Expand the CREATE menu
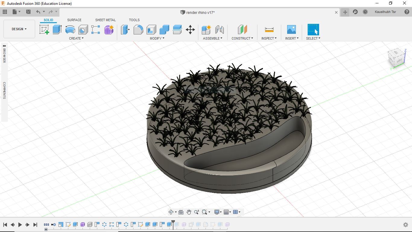The image size is (412, 232). (76, 38)
